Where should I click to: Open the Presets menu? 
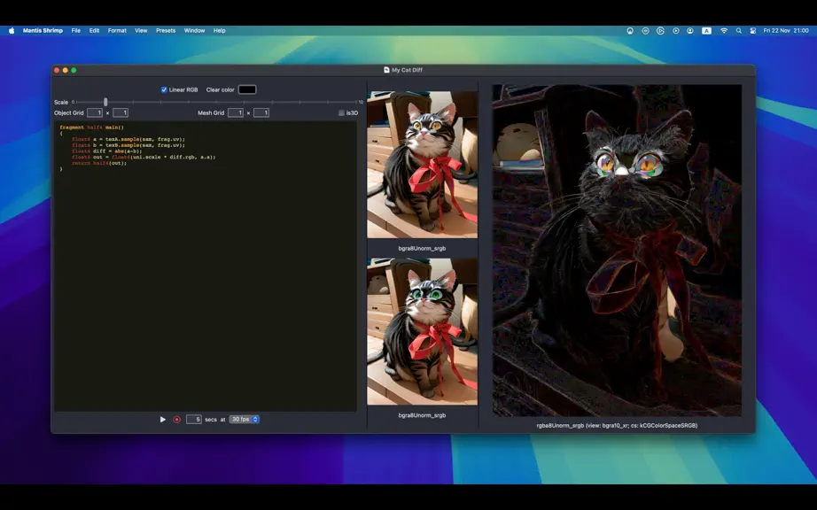(x=166, y=31)
